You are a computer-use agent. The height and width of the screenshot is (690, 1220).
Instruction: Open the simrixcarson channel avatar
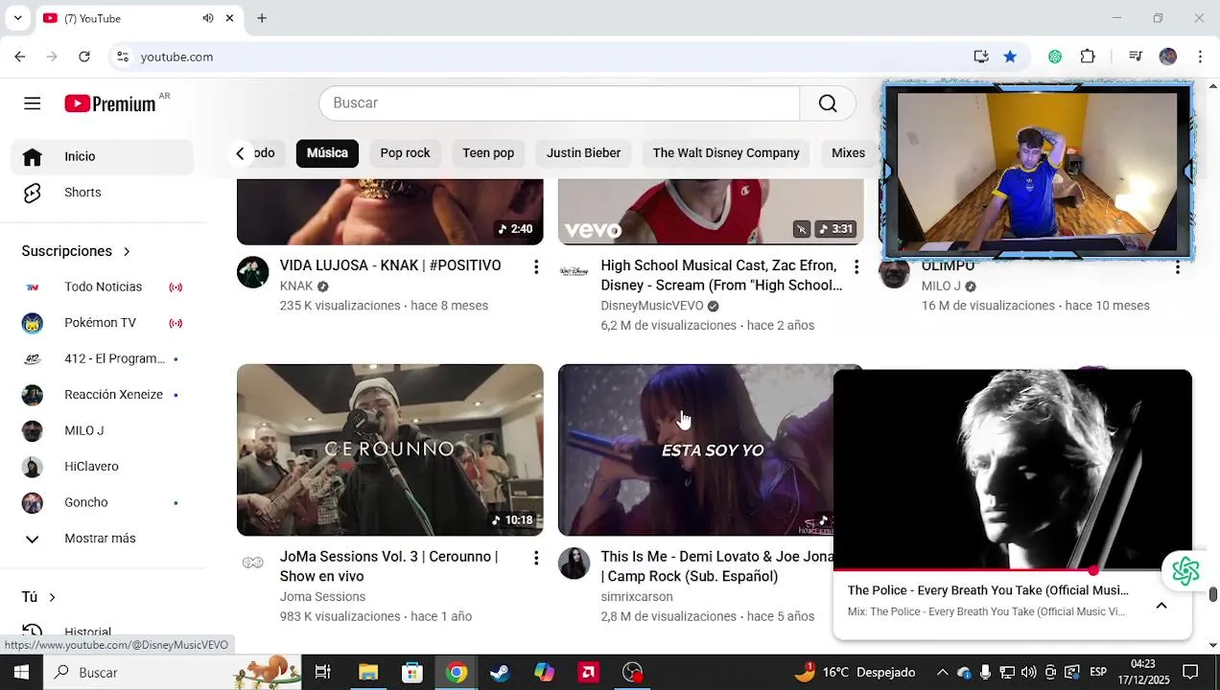(x=574, y=563)
